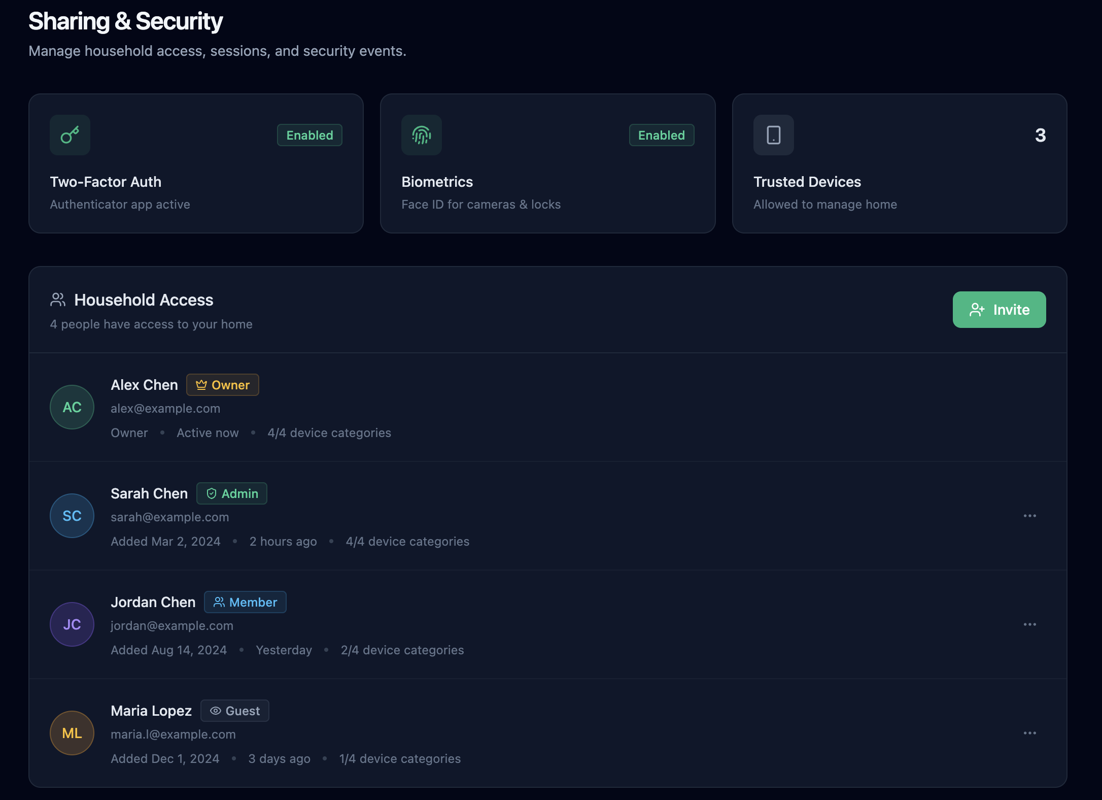Click 'Added Dec 1, 2024' text
This screenshot has width=1102, height=800.
(x=165, y=759)
